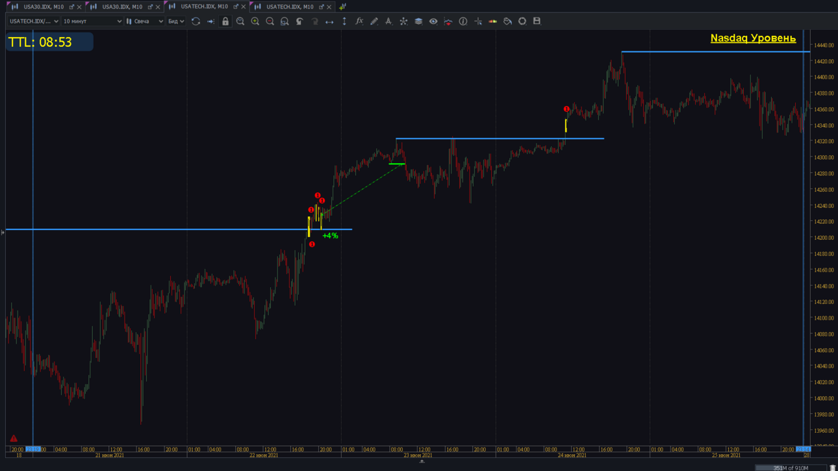
Task: Open the fx indicators menu
Action: (359, 21)
